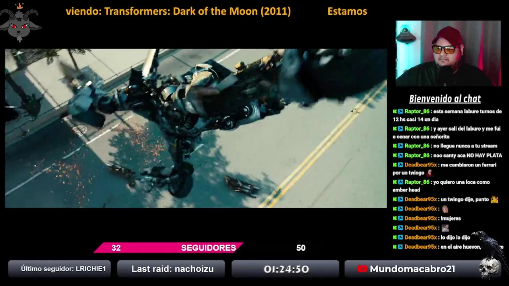Click the '!mujeres' chat command text
The width and height of the screenshot is (509, 286).
point(451,218)
